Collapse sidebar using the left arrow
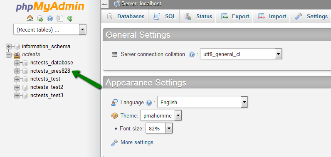Image resolution: width=331 pixels, height=157 pixels. [104, 4]
